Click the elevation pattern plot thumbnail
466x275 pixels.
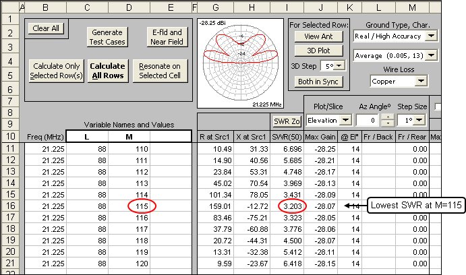click(x=241, y=63)
